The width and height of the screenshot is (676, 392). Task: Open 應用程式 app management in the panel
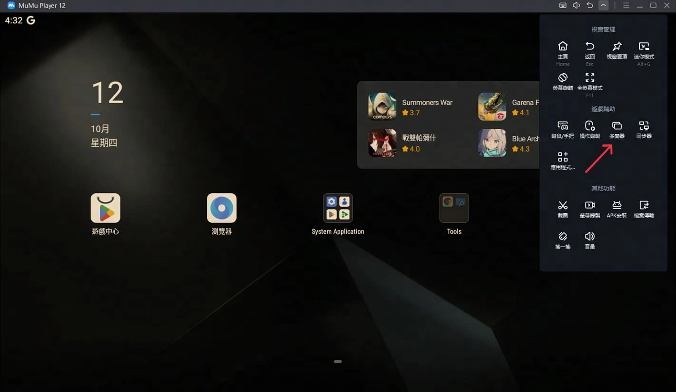click(562, 160)
